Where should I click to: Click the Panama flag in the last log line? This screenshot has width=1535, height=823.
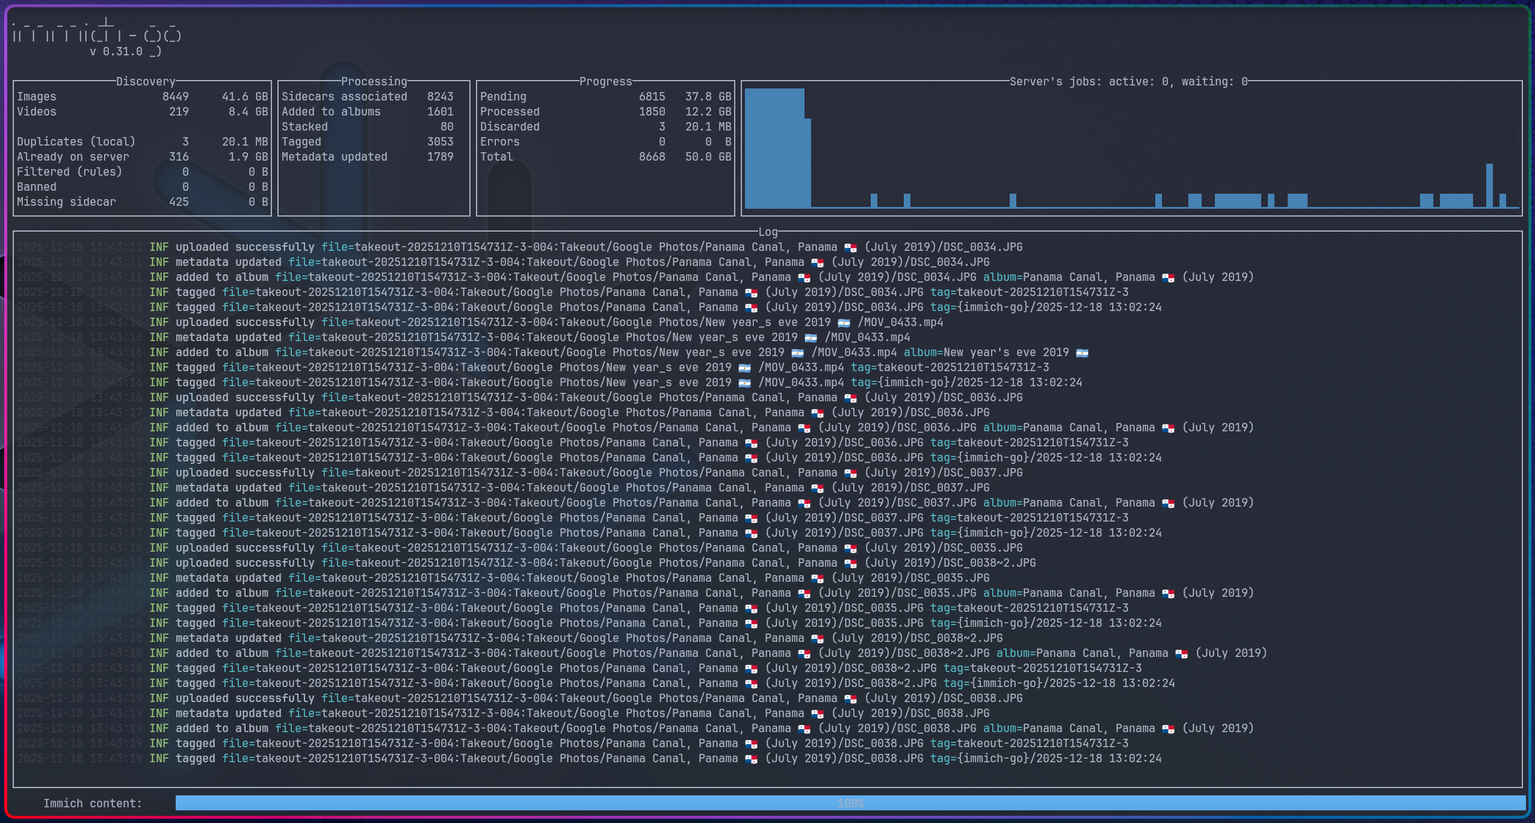click(x=751, y=759)
